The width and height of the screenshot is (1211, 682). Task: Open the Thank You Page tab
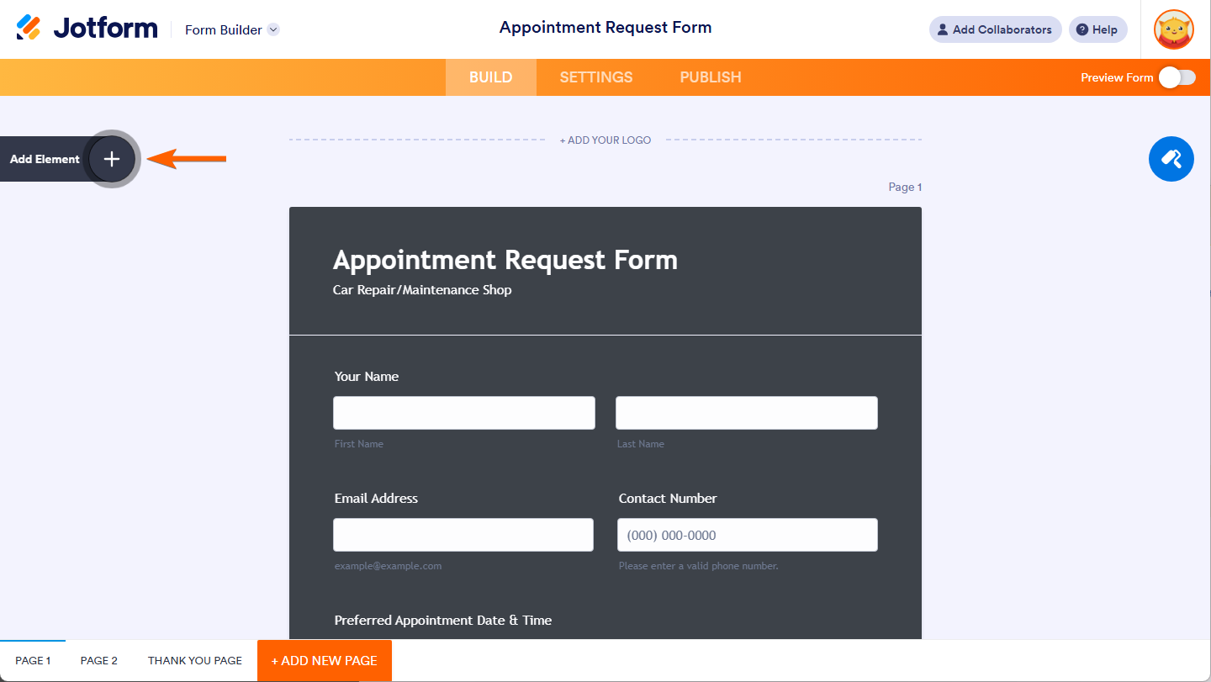pyautogui.click(x=195, y=661)
